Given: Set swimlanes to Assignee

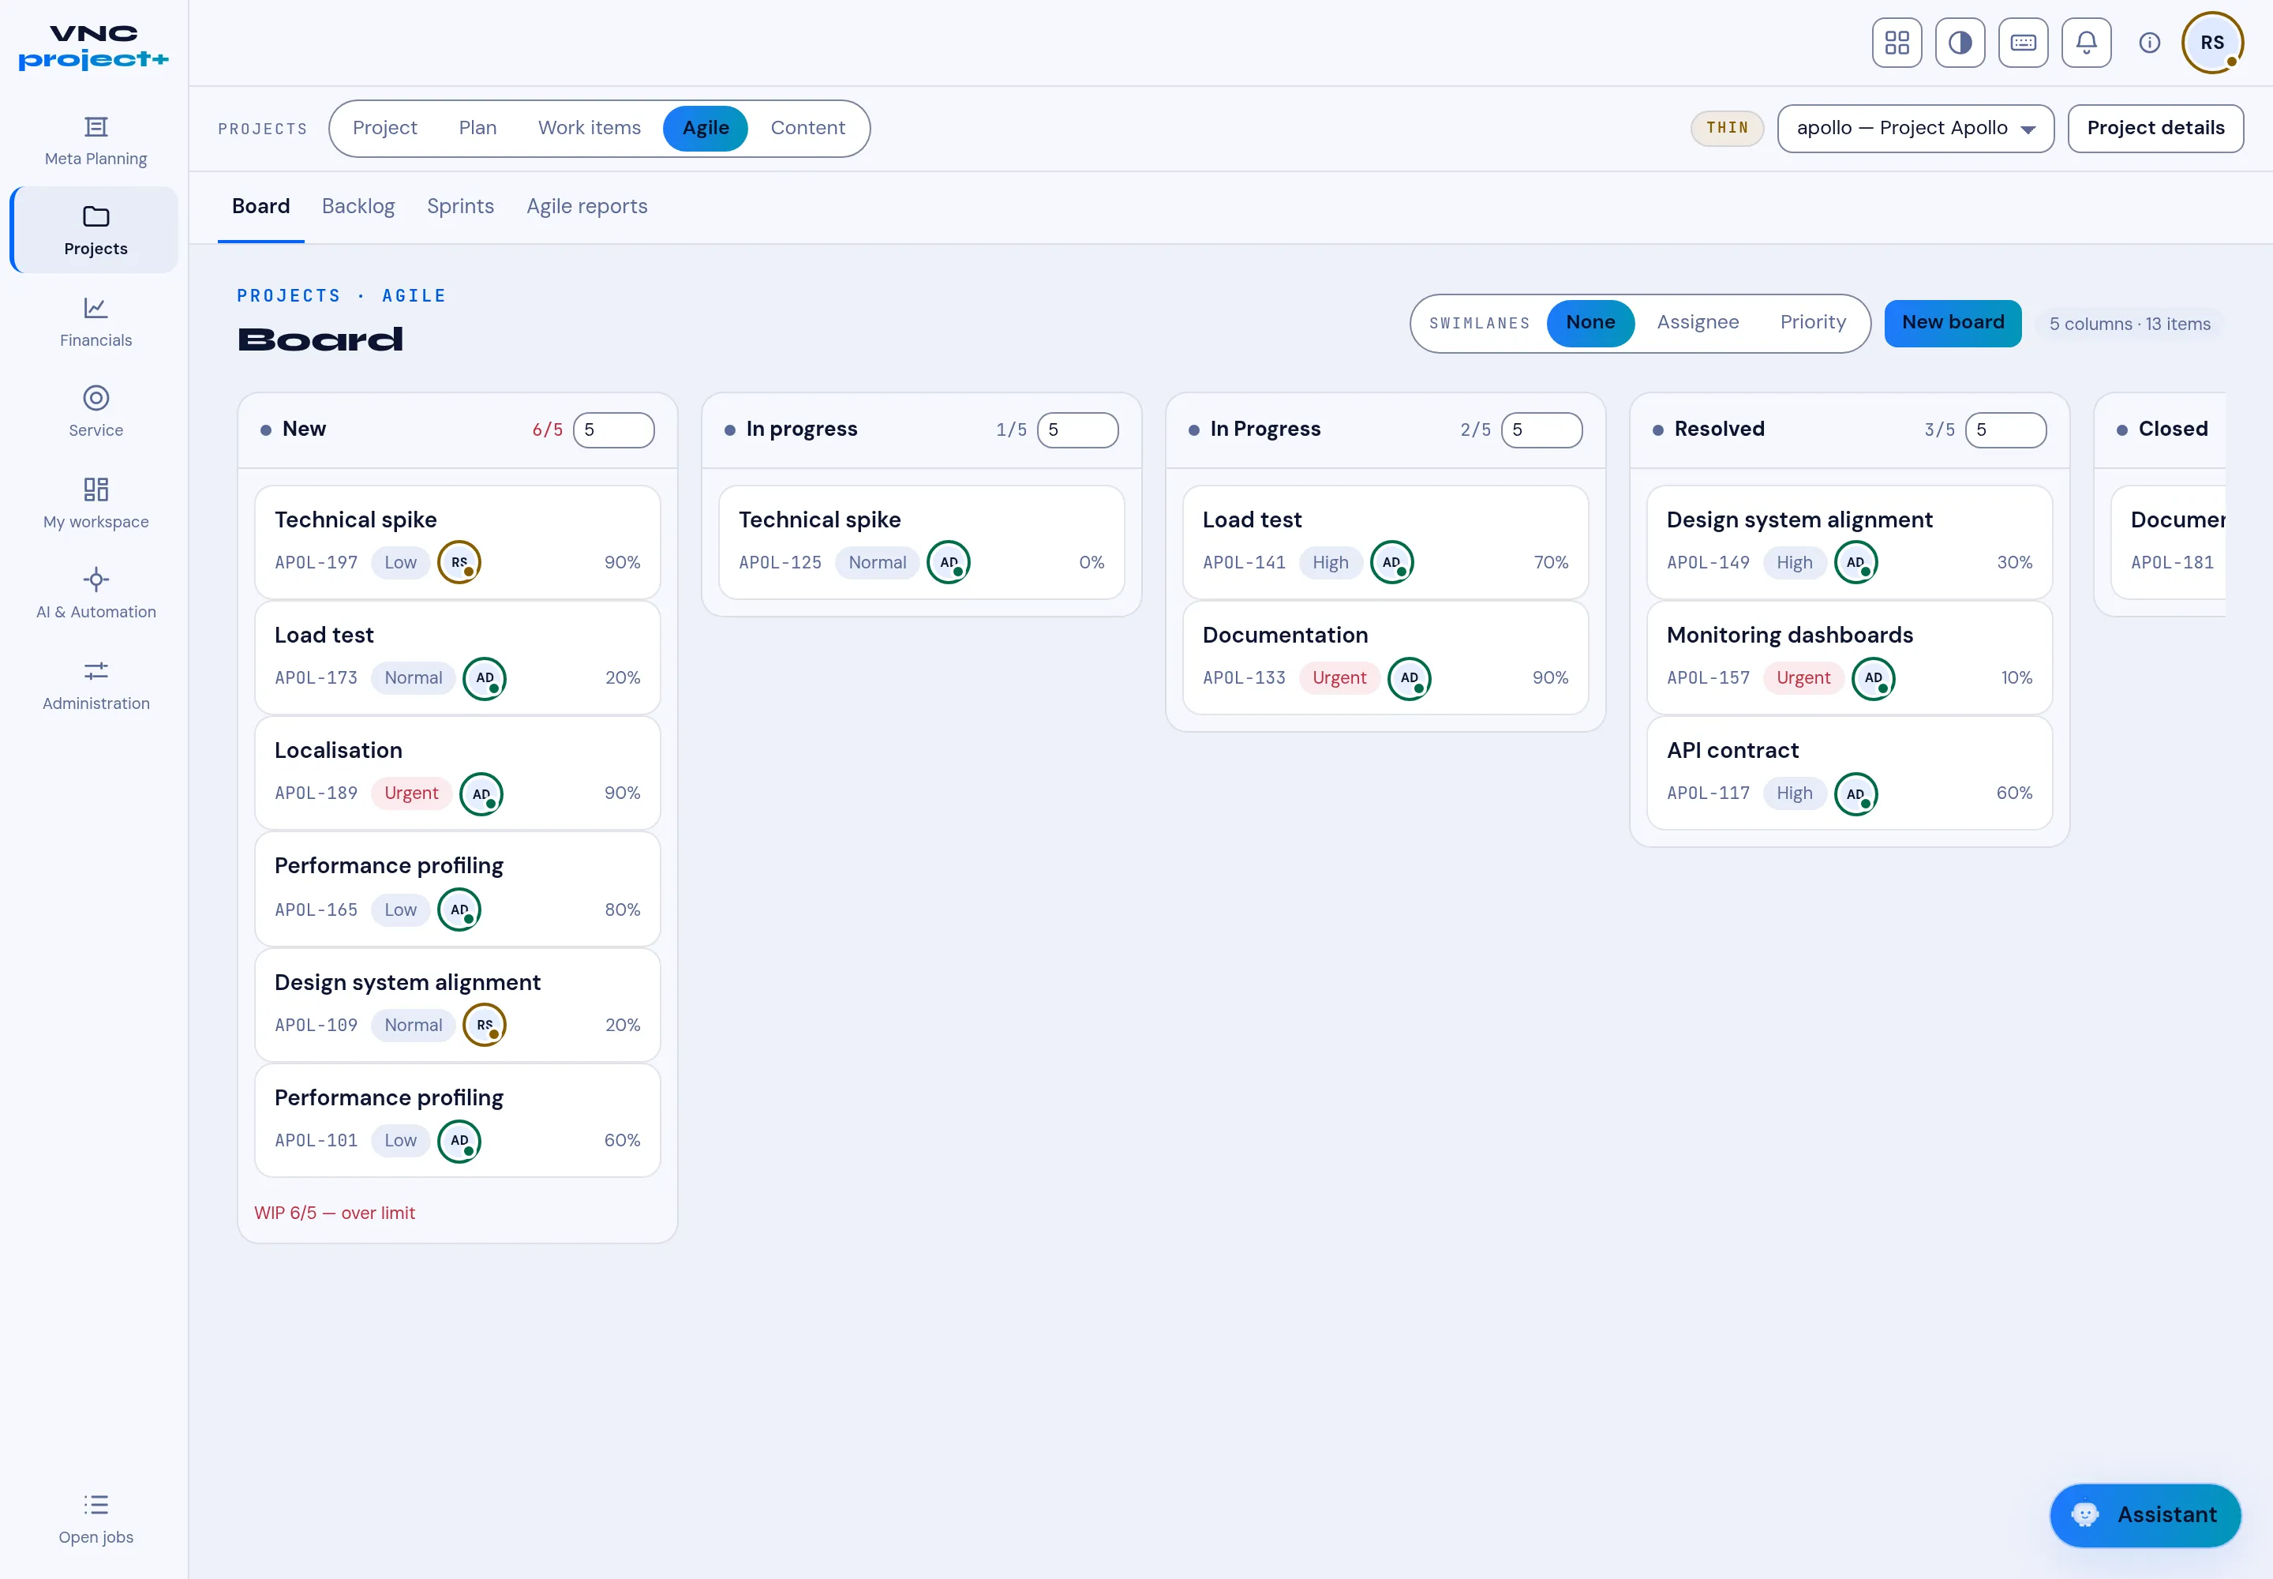Looking at the screenshot, I should coord(1698,323).
